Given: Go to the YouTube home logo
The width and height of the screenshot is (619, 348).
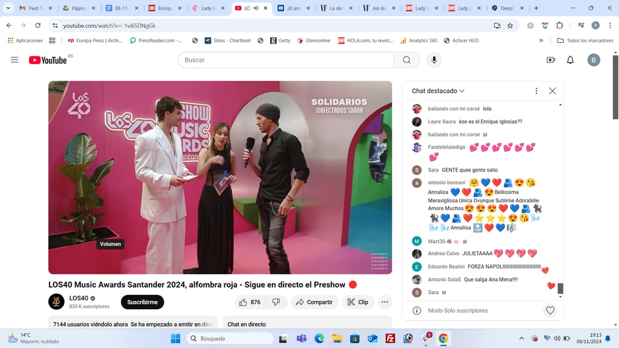Looking at the screenshot, I should click(x=48, y=60).
